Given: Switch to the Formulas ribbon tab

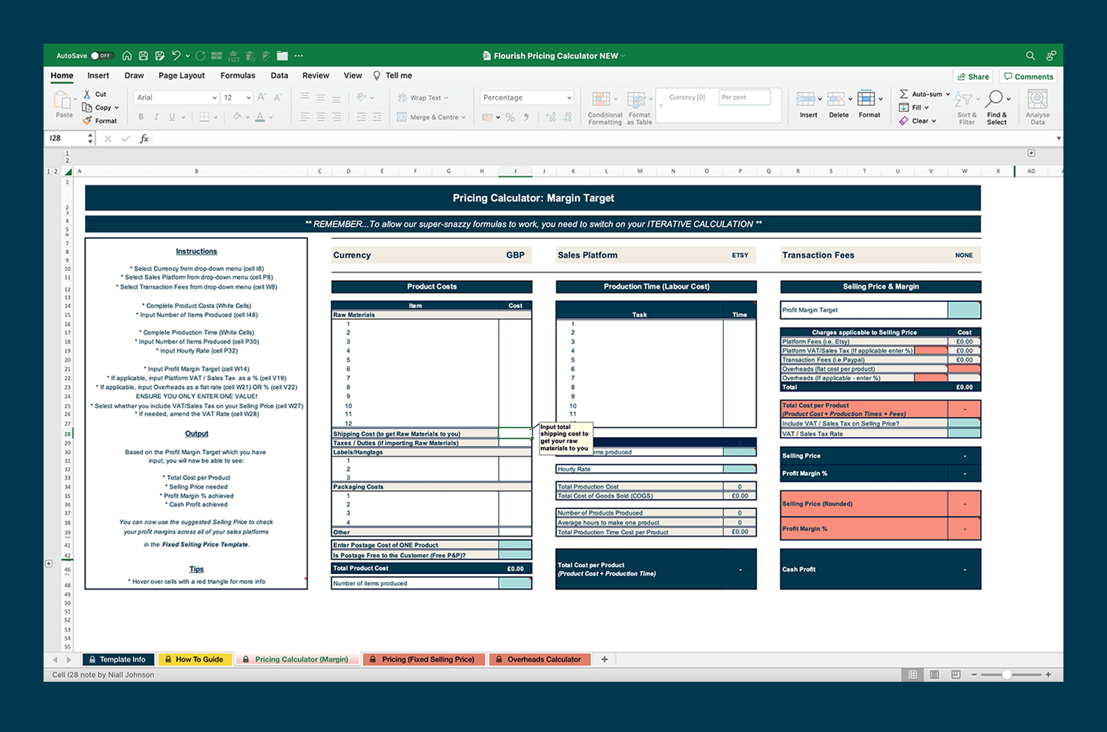Looking at the screenshot, I should coord(238,75).
